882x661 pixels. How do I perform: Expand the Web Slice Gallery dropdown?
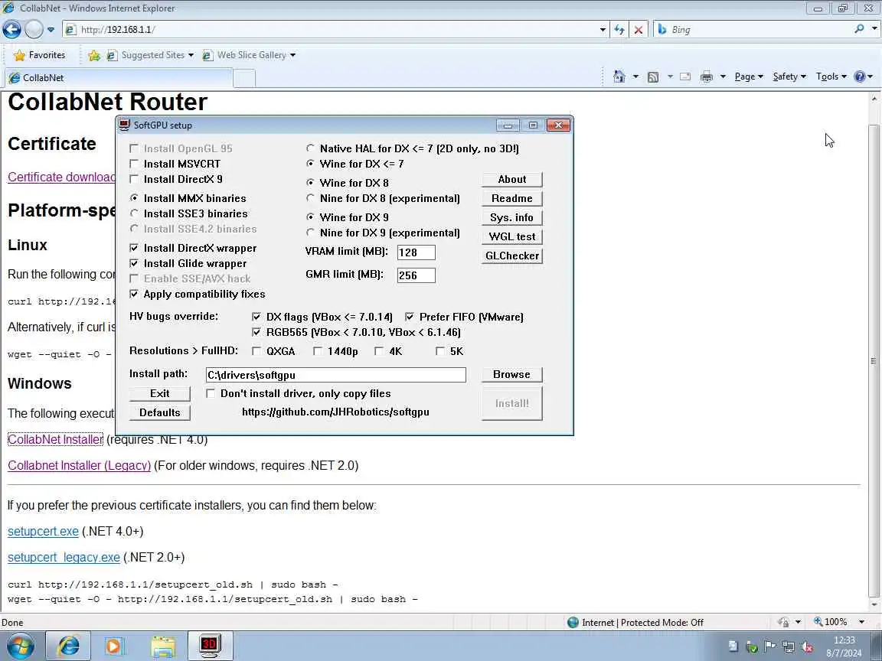coord(292,55)
